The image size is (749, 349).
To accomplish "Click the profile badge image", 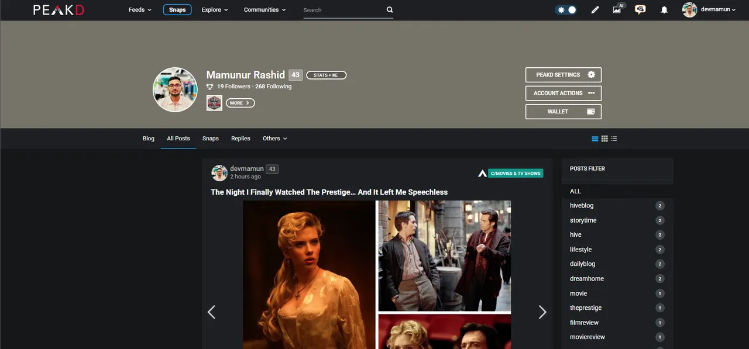I will coord(214,103).
